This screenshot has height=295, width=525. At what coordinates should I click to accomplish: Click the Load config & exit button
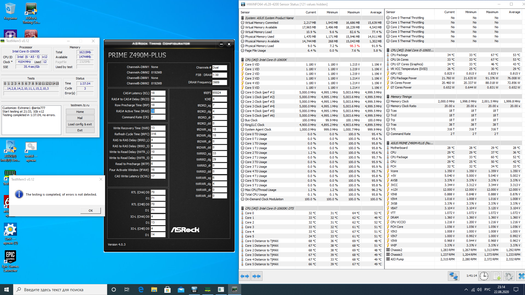coord(80,124)
